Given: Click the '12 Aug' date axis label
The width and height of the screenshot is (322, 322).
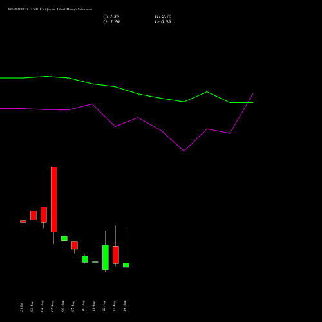Looking at the screenshot, I should click(104, 306).
